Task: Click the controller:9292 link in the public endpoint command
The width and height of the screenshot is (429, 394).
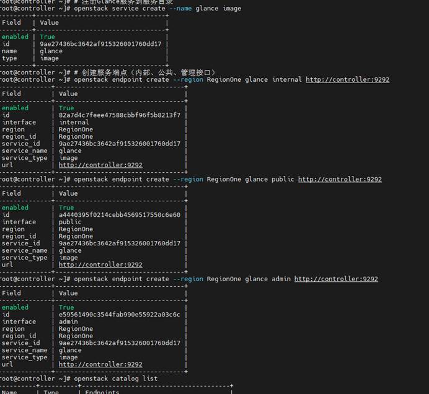Action: 340,180
